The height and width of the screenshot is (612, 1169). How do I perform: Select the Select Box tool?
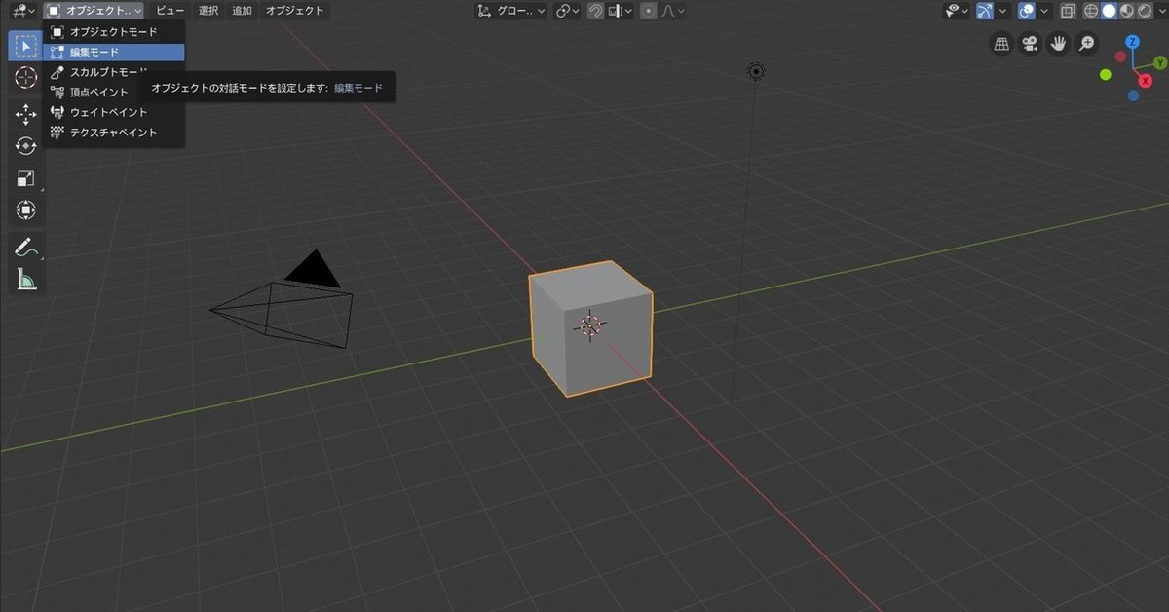click(26, 45)
